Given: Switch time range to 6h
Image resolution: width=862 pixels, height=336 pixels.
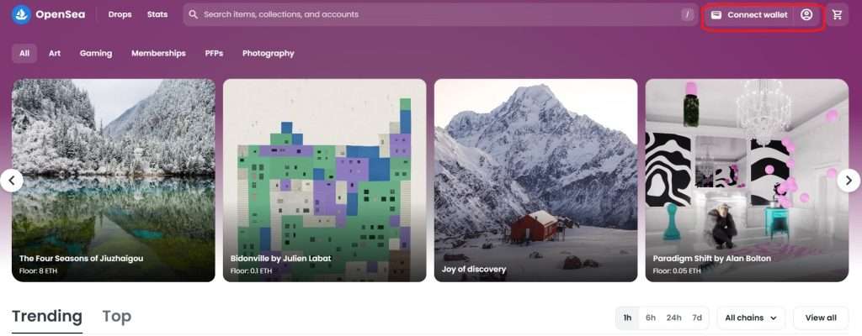Looking at the screenshot, I should pyautogui.click(x=651, y=318).
